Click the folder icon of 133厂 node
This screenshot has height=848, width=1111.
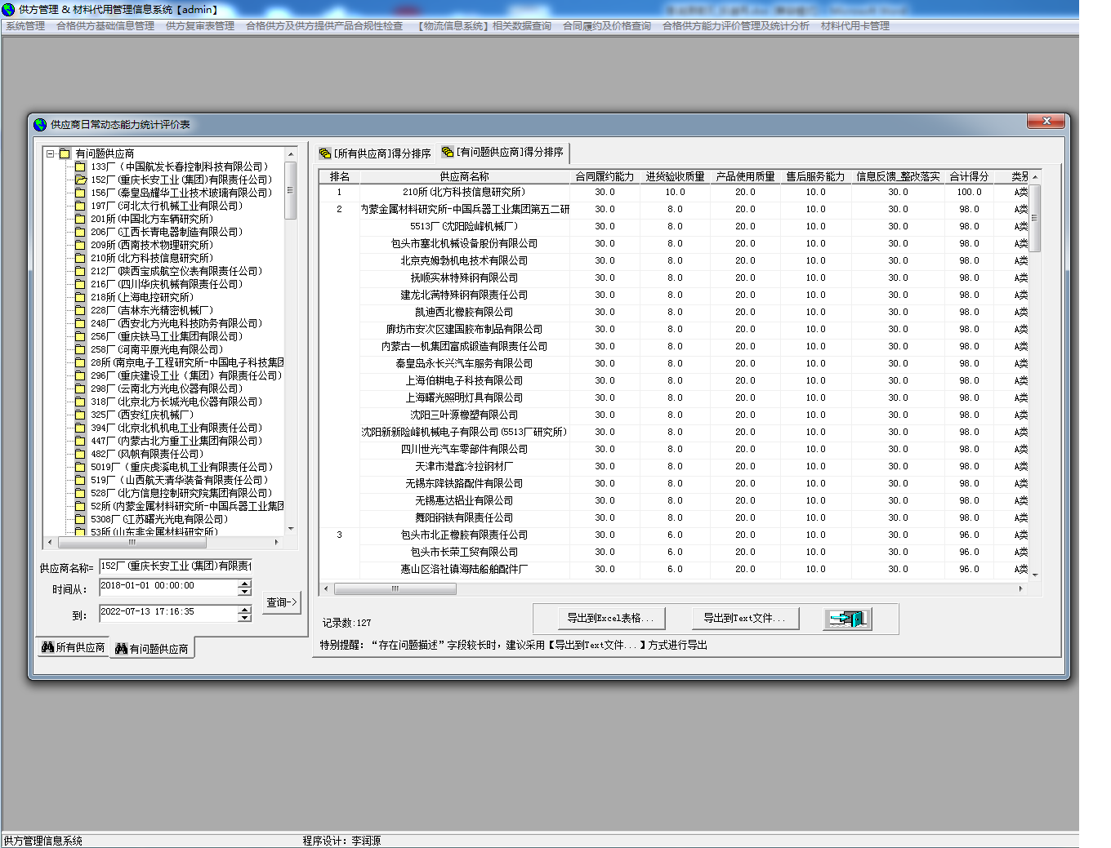point(80,166)
